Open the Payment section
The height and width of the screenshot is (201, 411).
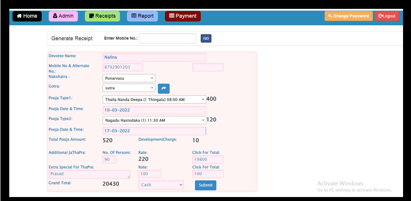coord(183,16)
